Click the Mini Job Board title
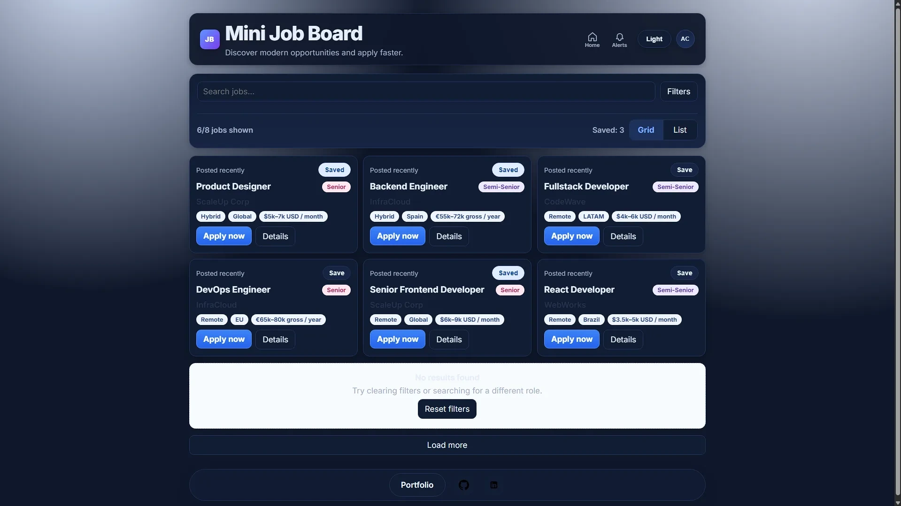This screenshot has width=901, height=506. pyautogui.click(x=293, y=33)
